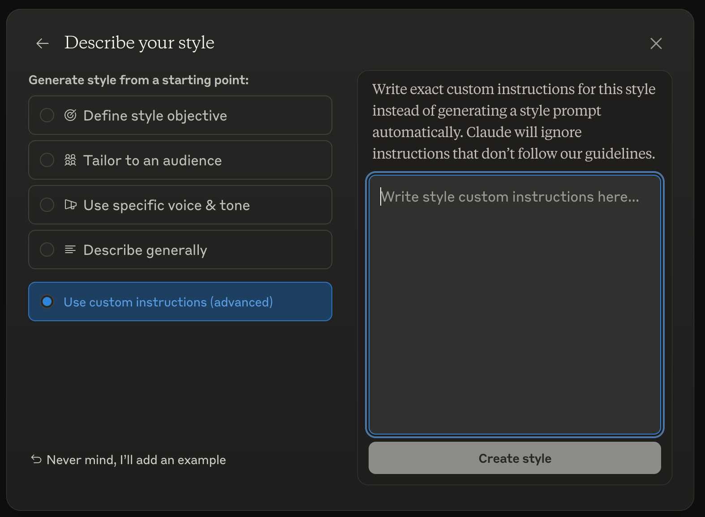The height and width of the screenshot is (517, 705).
Task: Click the Generate style from a starting point text
Action: (138, 80)
